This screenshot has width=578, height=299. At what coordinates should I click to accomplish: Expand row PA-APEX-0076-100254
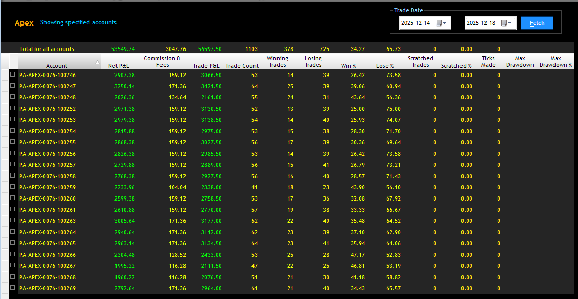click(13, 131)
